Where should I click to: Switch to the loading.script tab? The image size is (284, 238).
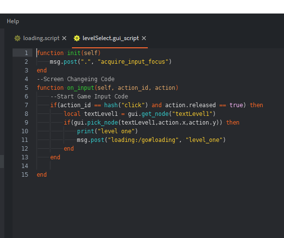[x=42, y=38]
